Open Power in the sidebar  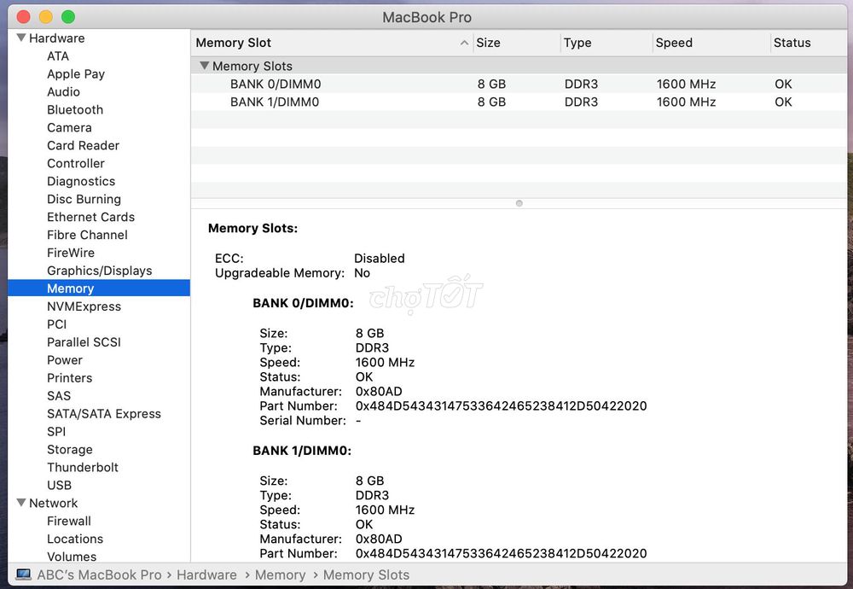click(x=65, y=360)
